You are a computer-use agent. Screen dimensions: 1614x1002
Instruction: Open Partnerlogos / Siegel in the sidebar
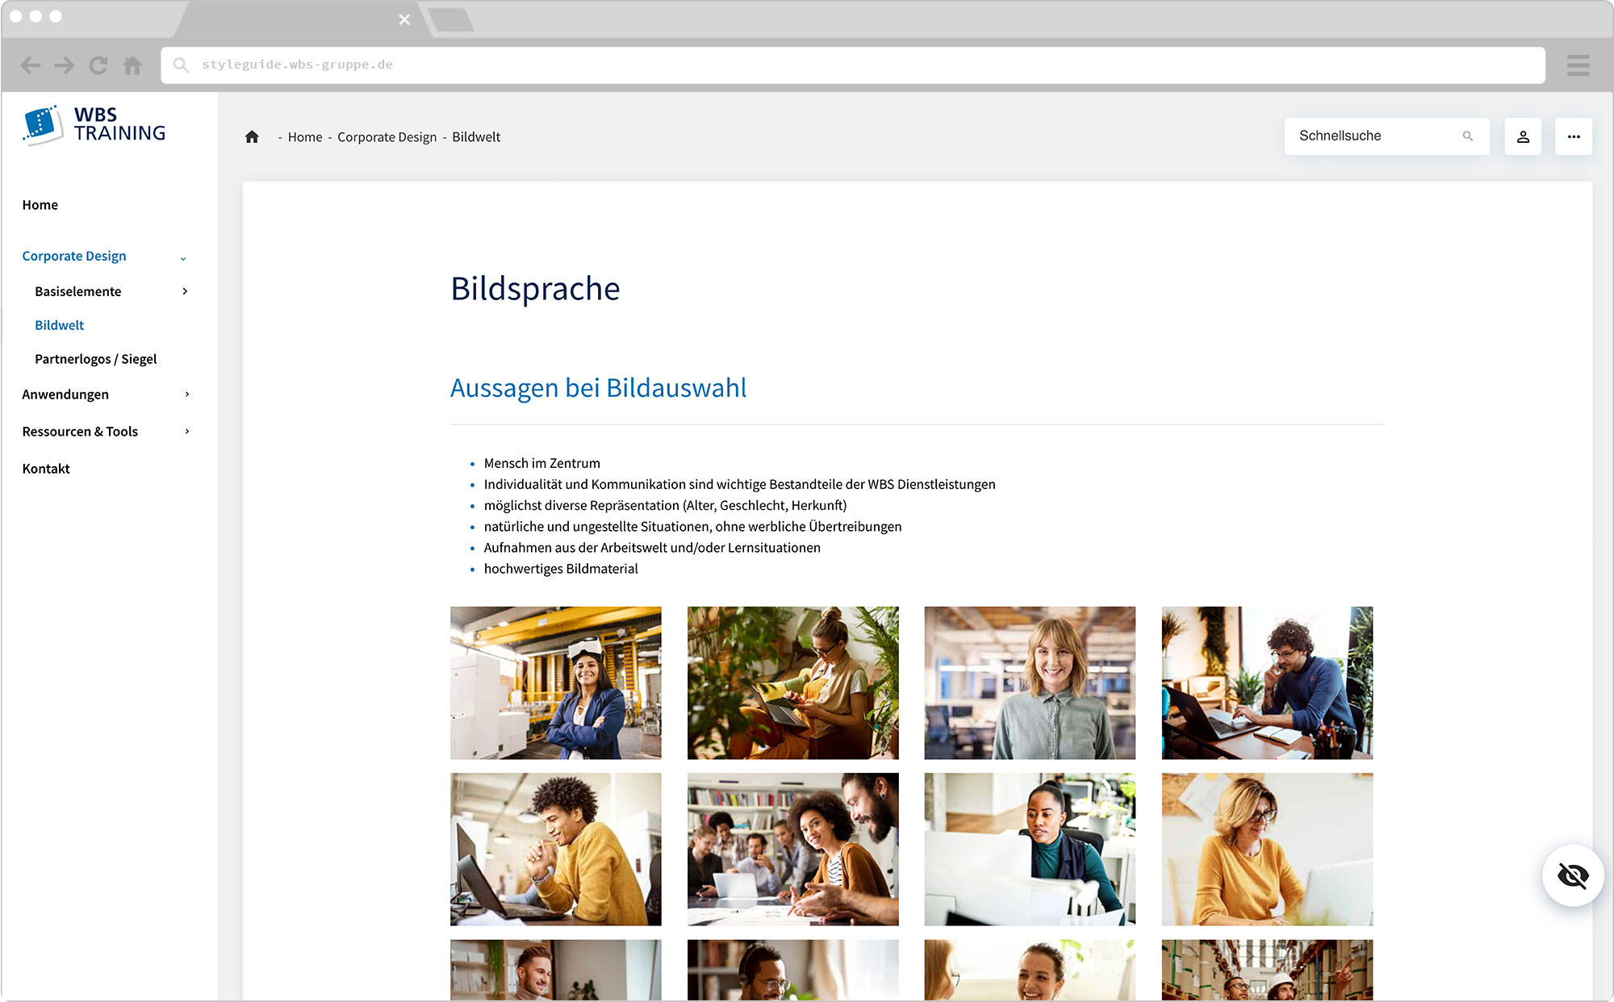pos(96,359)
